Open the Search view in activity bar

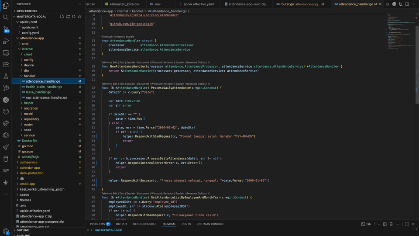(6, 17)
